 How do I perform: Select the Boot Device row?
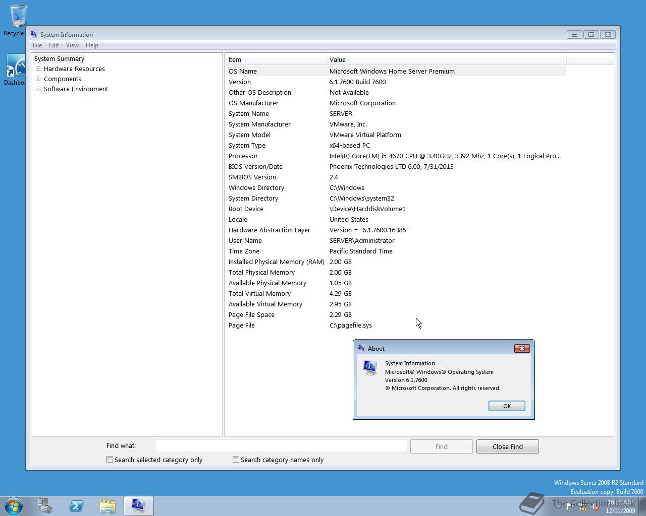396,209
